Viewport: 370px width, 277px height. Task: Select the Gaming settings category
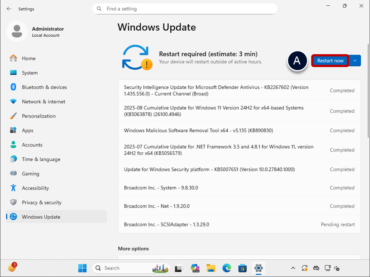(x=30, y=174)
